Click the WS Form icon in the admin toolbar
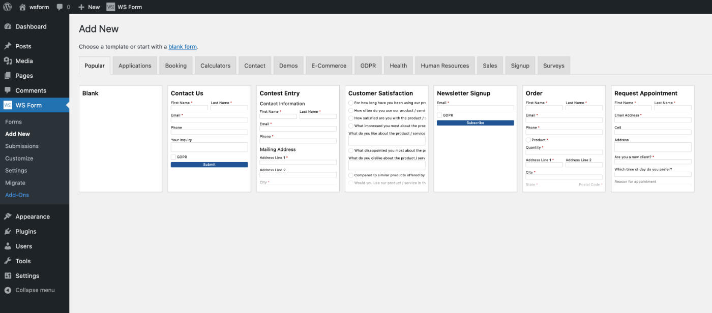Image resolution: width=712 pixels, height=313 pixels. coord(110,7)
